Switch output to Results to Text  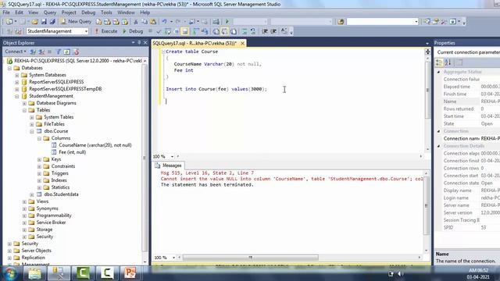click(216, 31)
